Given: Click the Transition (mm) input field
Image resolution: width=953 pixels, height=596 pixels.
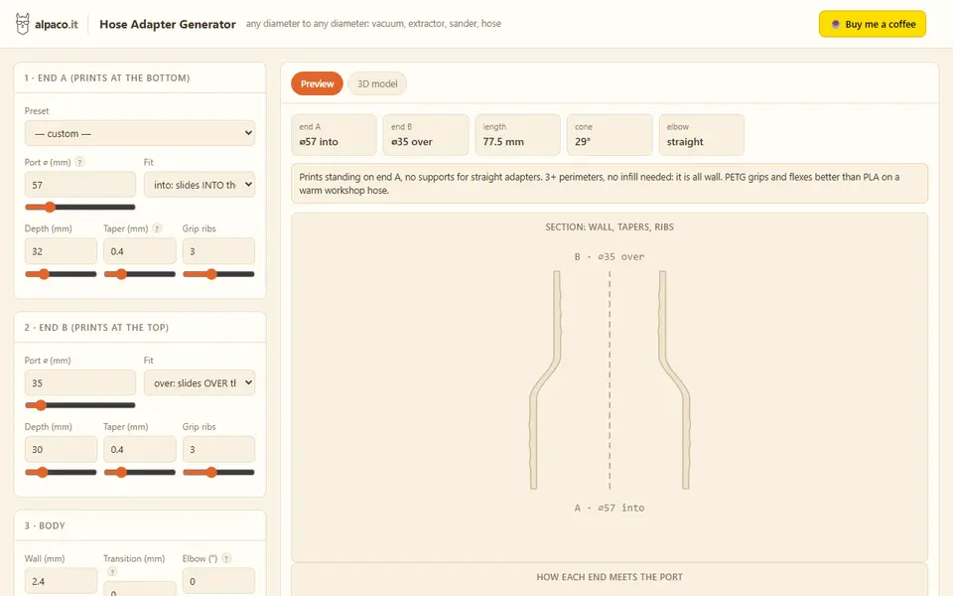Looking at the screenshot, I should [140, 589].
